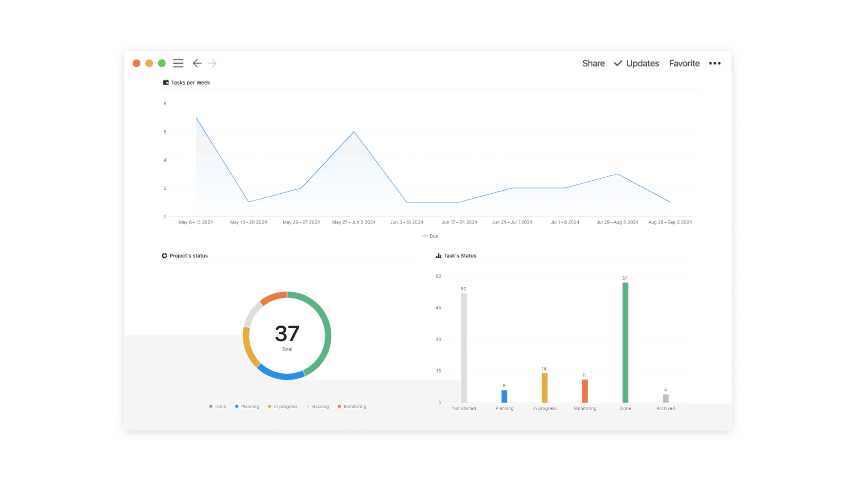856x481 pixels.
Task: Click the Jul 29–Aug 5 2024 axis label
Action: (617, 222)
